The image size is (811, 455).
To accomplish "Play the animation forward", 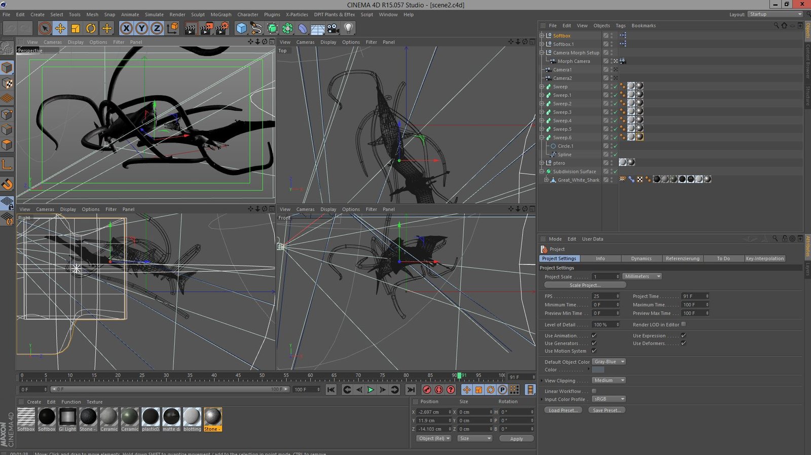I will click(x=371, y=390).
